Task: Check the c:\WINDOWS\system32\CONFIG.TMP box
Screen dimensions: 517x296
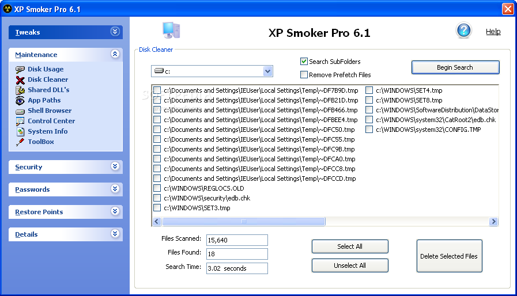Action: [x=369, y=130]
